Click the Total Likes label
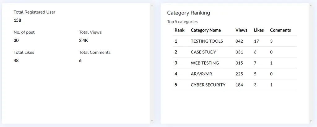The width and height of the screenshot is (317, 127). [x=24, y=52]
